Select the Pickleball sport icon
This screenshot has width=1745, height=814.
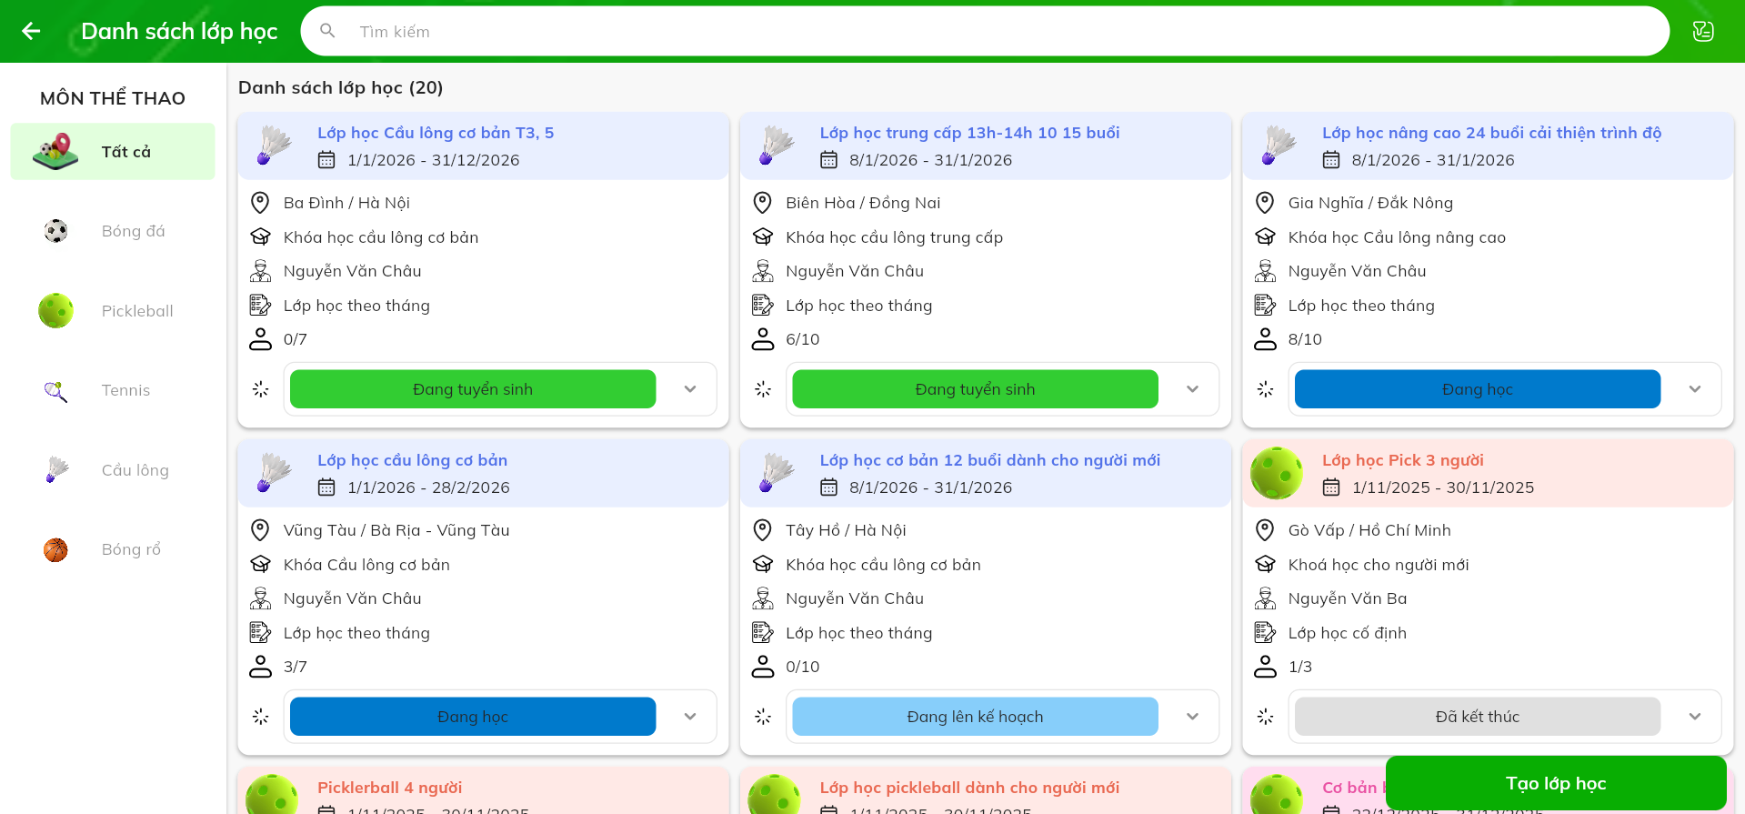point(55,311)
